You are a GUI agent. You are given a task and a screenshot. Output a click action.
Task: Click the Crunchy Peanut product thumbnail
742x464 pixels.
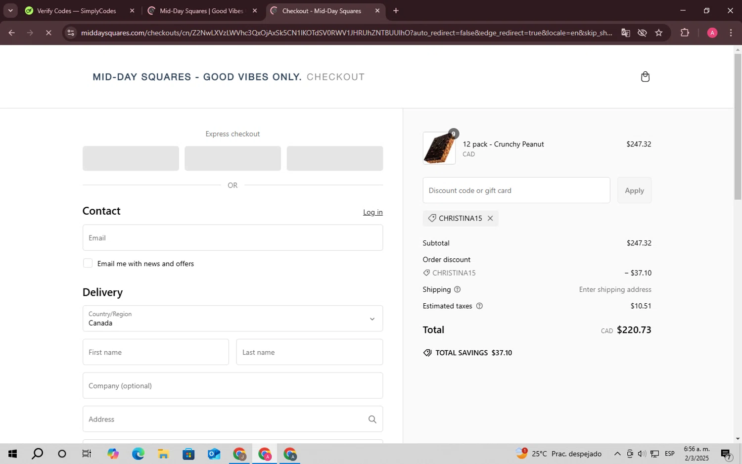coord(439,148)
